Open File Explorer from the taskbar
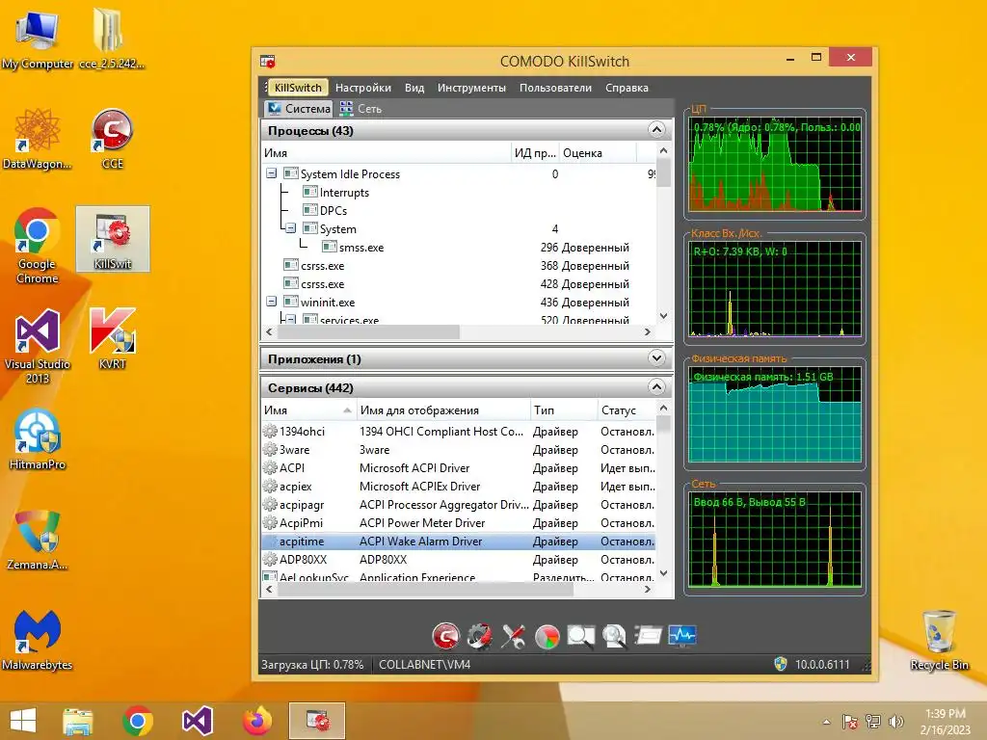Screen dimensions: 987x740 pos(78,721)
